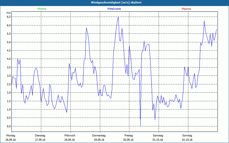Click the 6,5 peak on Donnerstag
229x143 pixels.
118,17
